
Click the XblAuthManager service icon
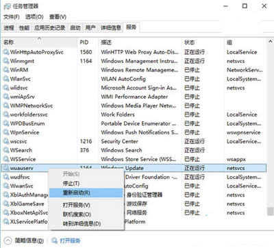pos(6,195)
